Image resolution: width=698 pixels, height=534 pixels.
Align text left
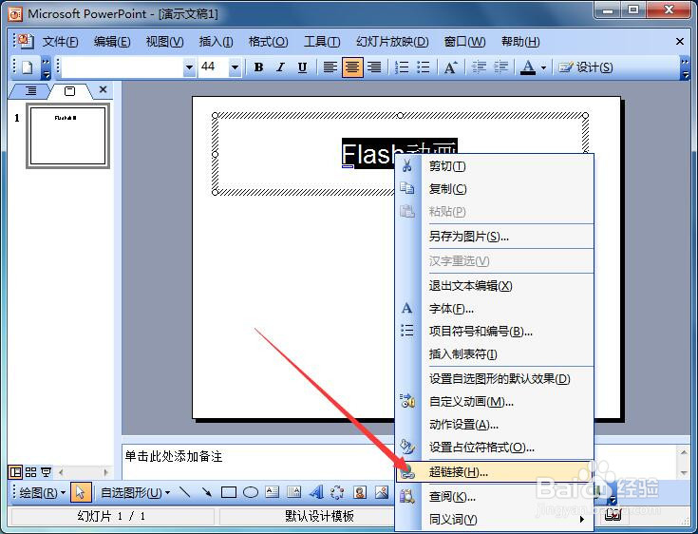(330, 67)
